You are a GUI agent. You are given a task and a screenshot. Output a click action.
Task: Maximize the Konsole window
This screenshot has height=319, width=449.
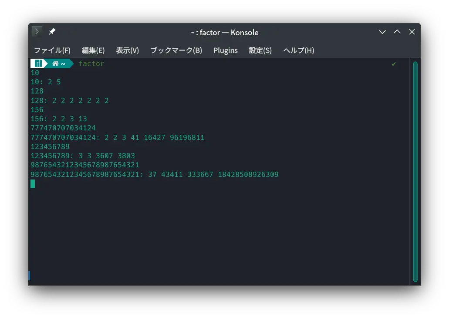397,32
